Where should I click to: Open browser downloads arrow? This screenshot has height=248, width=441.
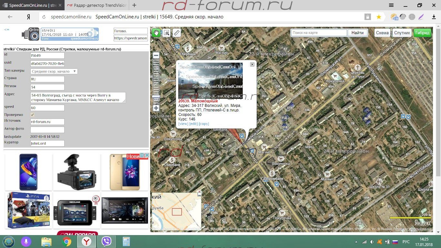[434, 17]
